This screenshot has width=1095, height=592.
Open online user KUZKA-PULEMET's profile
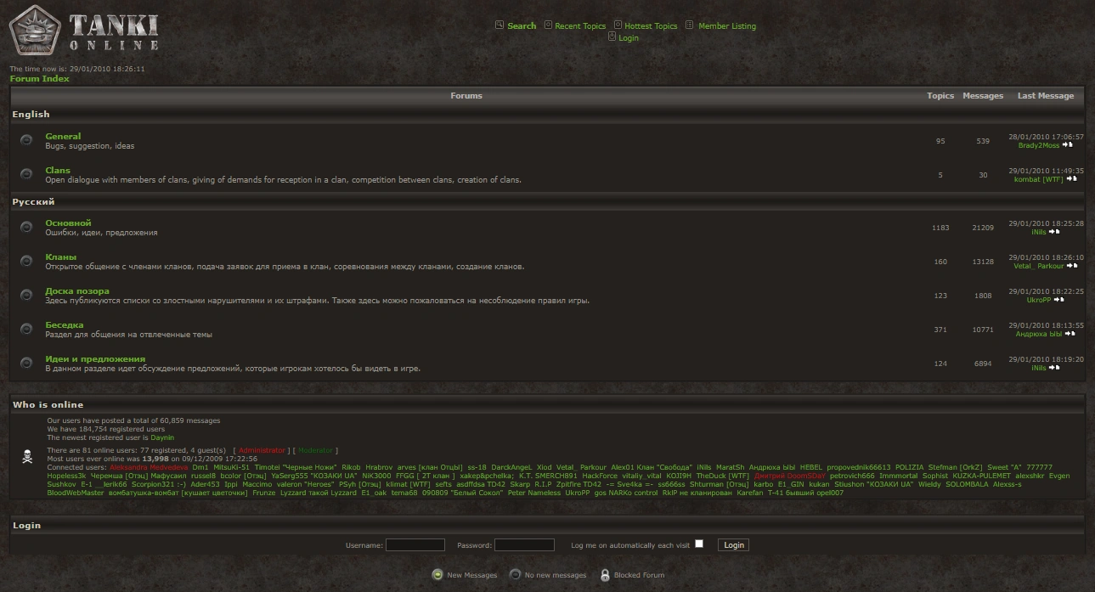pos(981,476)
